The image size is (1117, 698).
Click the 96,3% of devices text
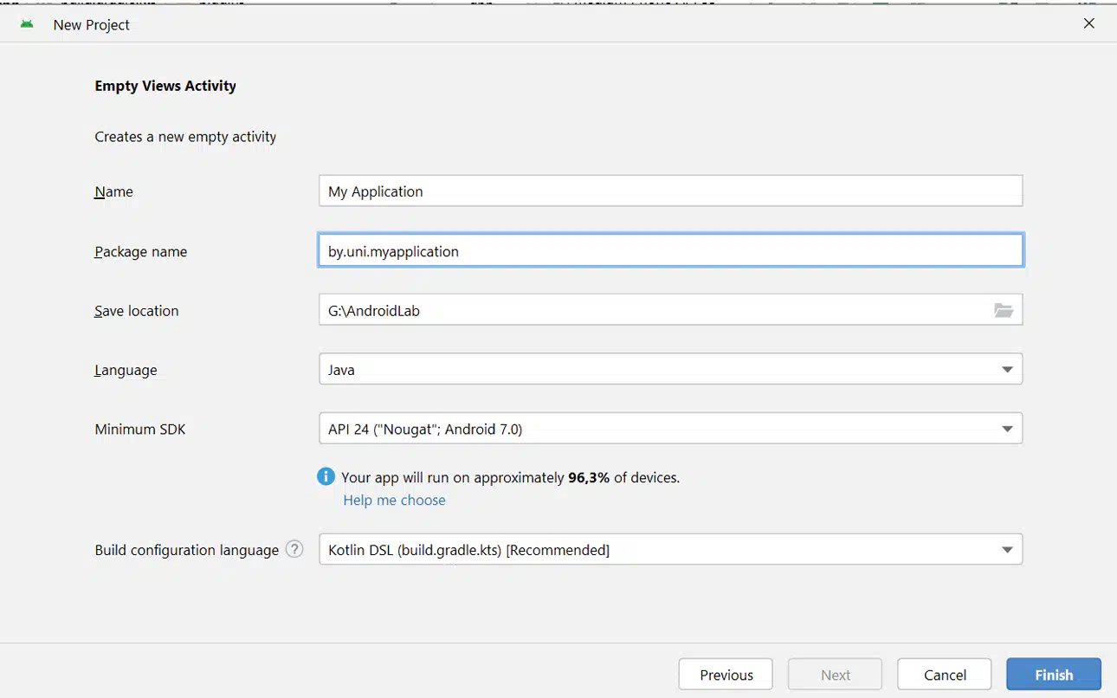coord(623,477)
